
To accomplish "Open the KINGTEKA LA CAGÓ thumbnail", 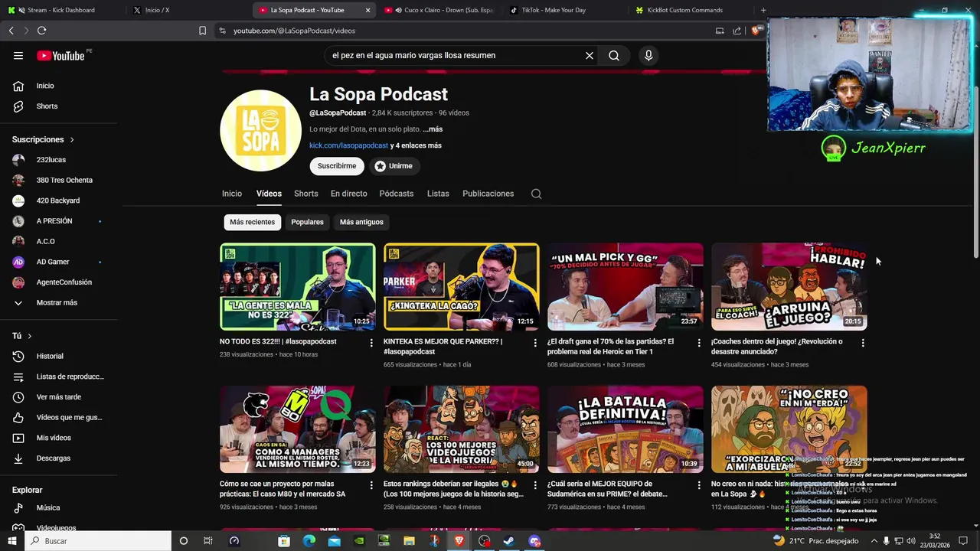I will (462, 287).
